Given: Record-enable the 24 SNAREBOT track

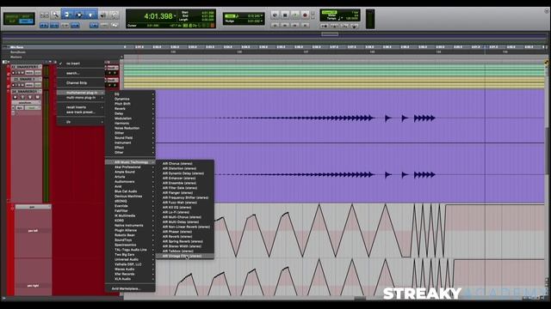Looking at the screenshot, I should (x=15, y=97).
